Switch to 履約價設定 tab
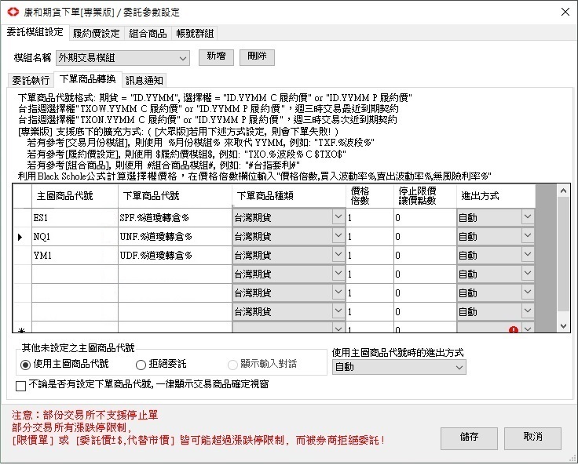This screenshot has height=465, width=578. [x=97, y=34]
